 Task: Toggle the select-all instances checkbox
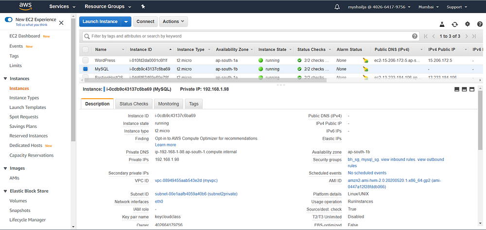[86, 50]
